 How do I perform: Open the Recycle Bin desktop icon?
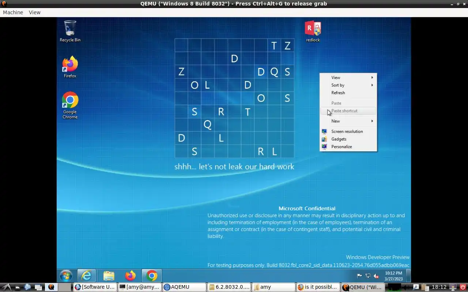click(70, 31)
